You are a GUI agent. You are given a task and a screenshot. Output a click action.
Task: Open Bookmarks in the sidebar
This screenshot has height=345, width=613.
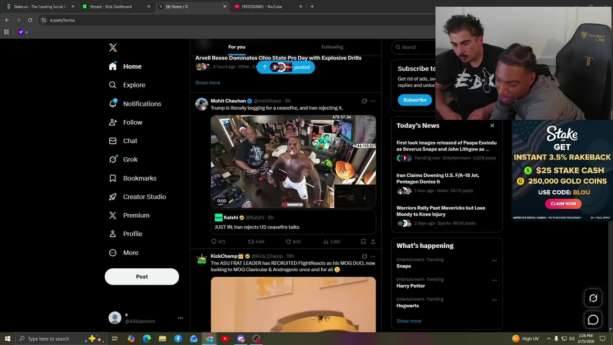(133, 178)
